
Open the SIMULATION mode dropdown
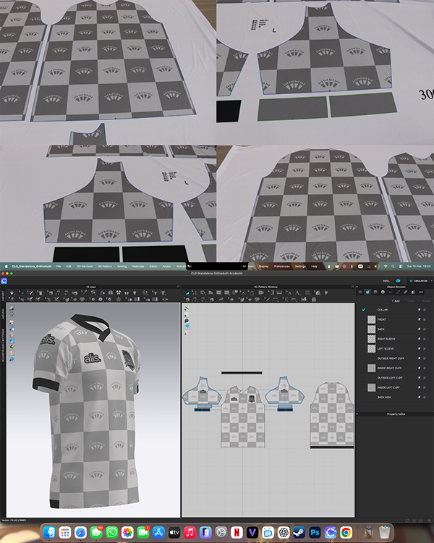(420, 281)
